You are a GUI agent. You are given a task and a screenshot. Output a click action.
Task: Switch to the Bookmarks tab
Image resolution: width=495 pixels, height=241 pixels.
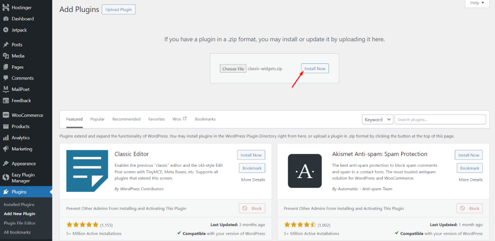tap(205, 119)
